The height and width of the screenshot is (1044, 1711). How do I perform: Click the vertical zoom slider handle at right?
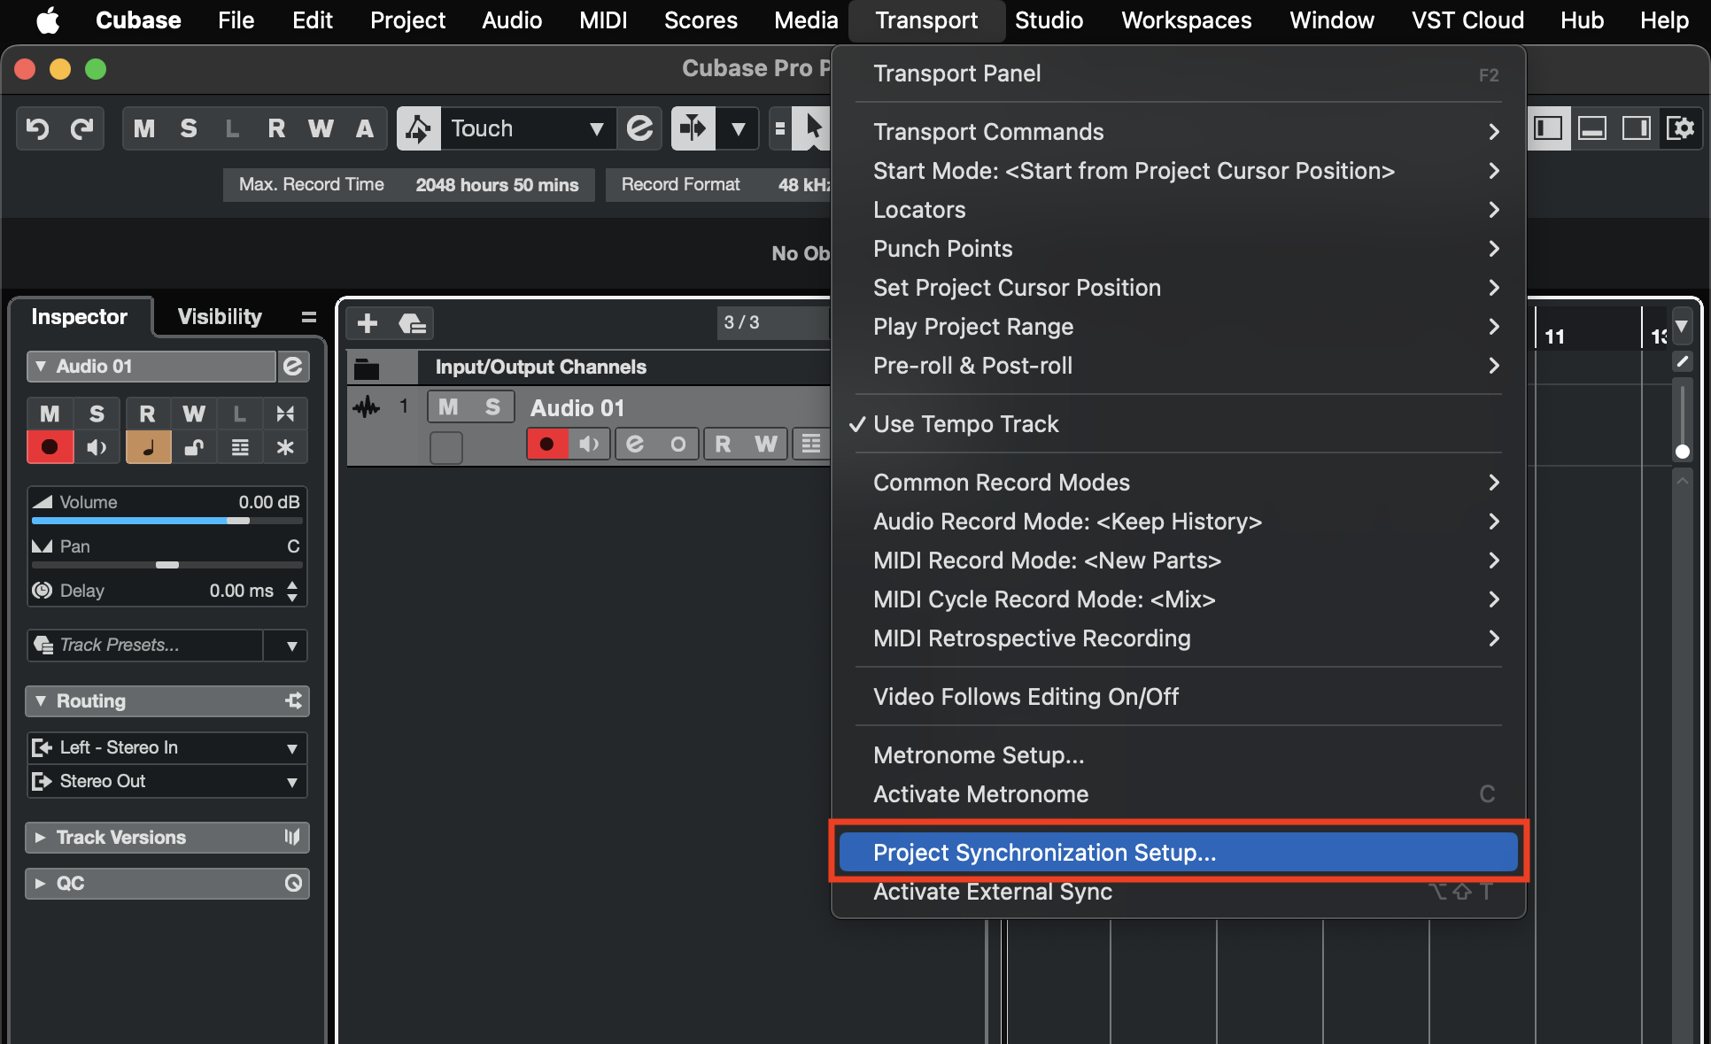click(x=1682, y=452)
